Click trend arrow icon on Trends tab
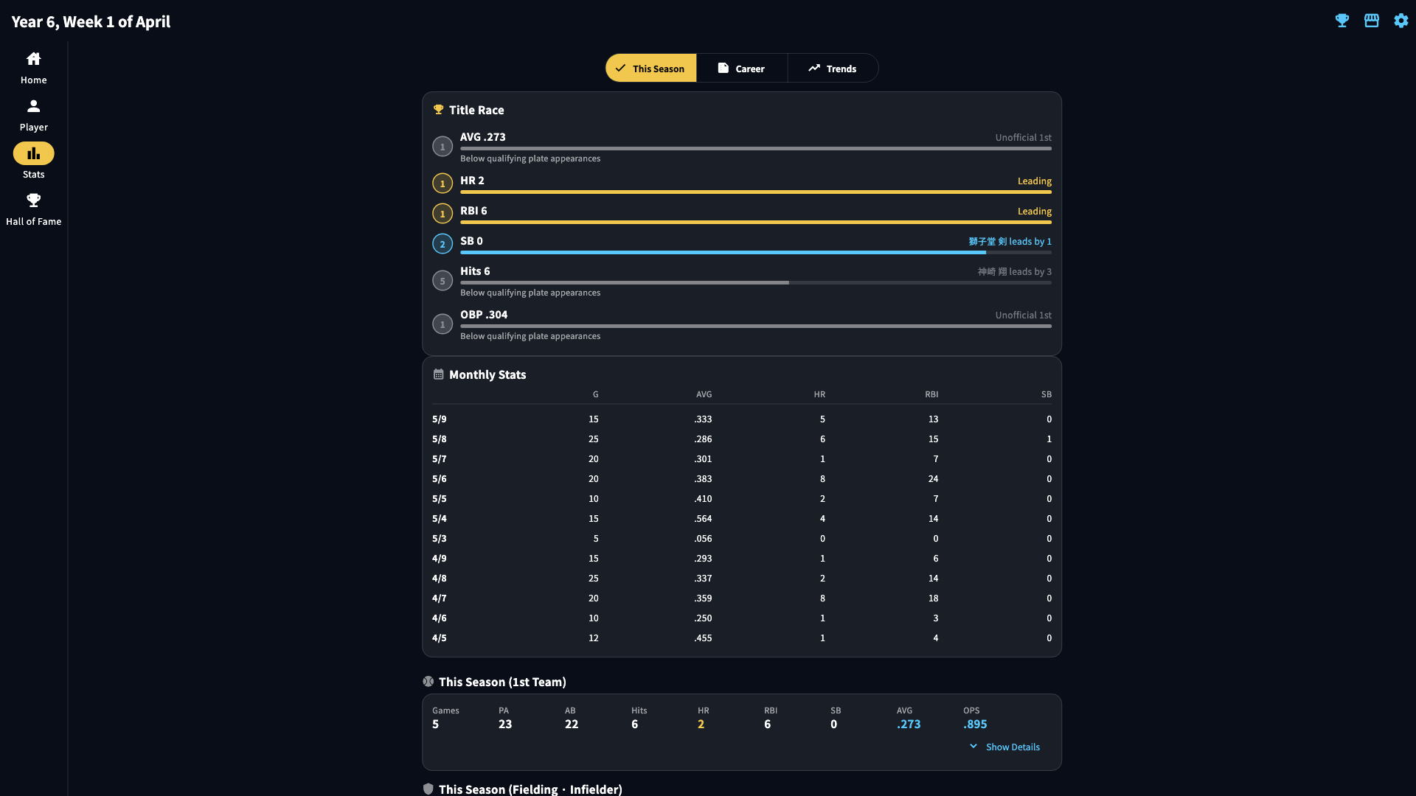The width and height of the screenshot is (1416, 796). (x=814, y=68)
